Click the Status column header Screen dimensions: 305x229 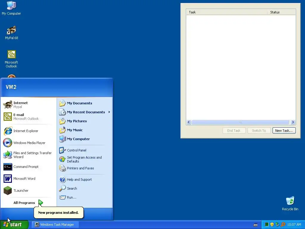click(x=281, y=12)
